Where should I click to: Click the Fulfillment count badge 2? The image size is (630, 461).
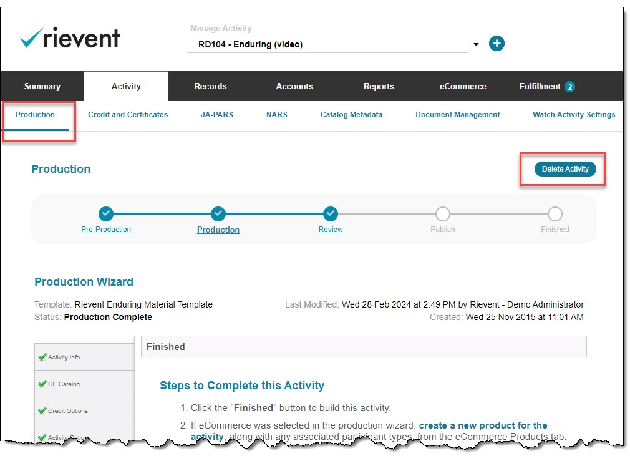[x=569, y=87]
